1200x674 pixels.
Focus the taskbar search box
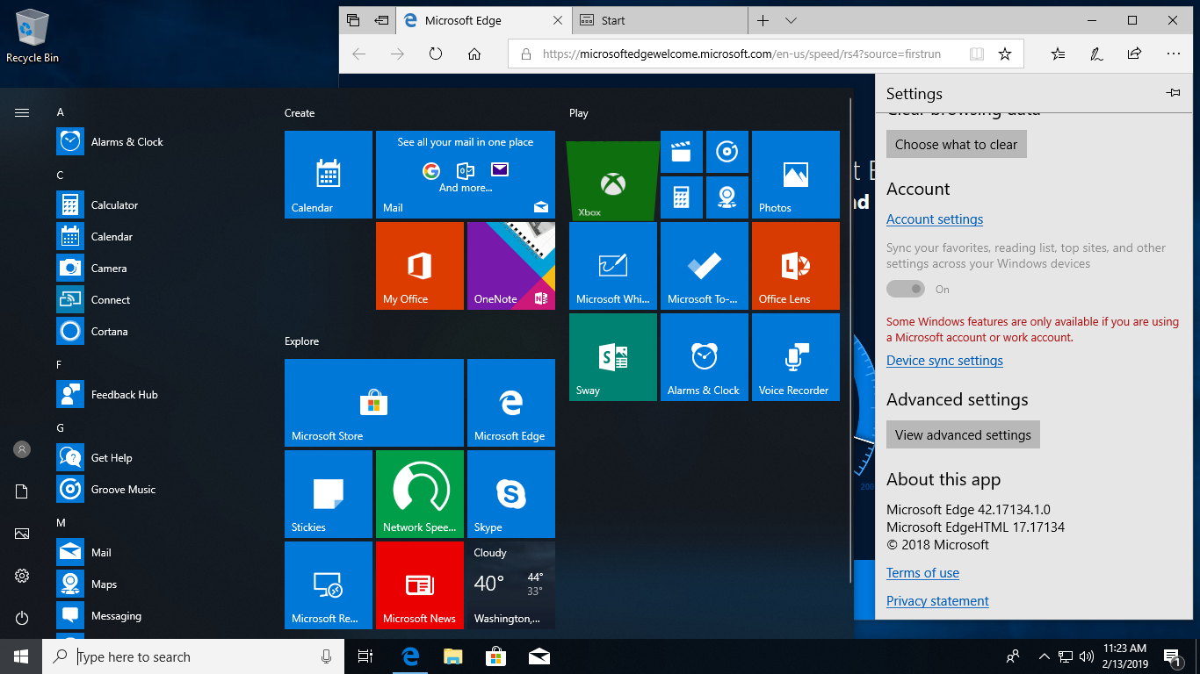pyautogui.click(x=193, y=656)
